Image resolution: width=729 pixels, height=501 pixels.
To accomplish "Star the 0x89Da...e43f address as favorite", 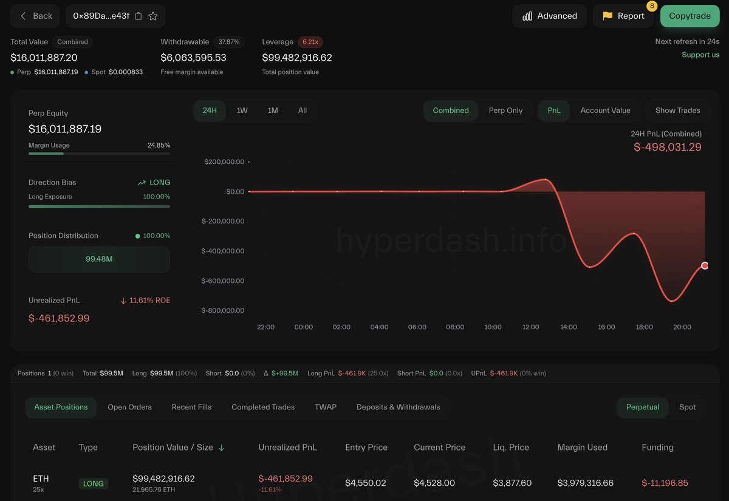I will [153, 16].
